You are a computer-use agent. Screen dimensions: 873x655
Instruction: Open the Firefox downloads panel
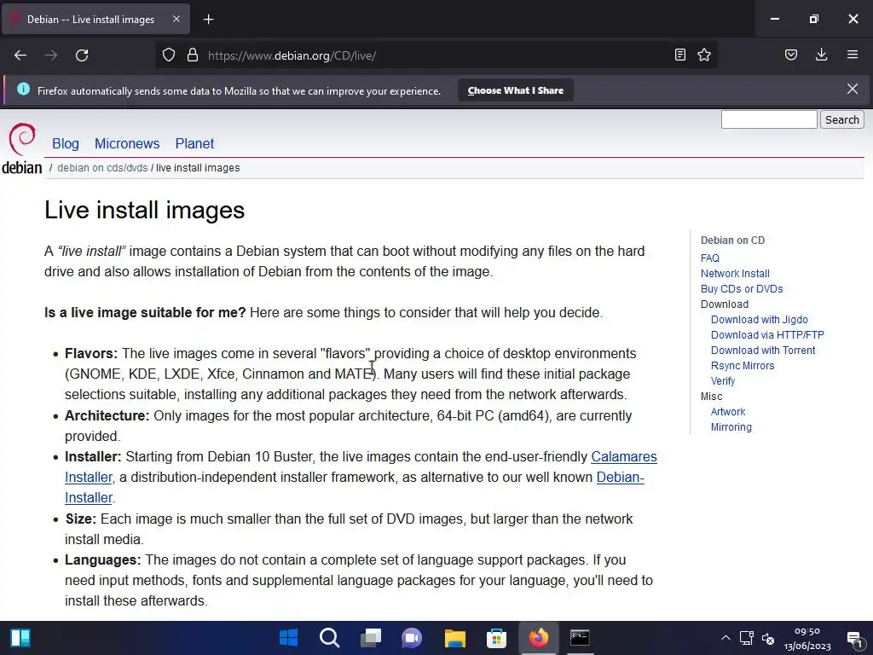pyautogui.click(x=821, y=55)
